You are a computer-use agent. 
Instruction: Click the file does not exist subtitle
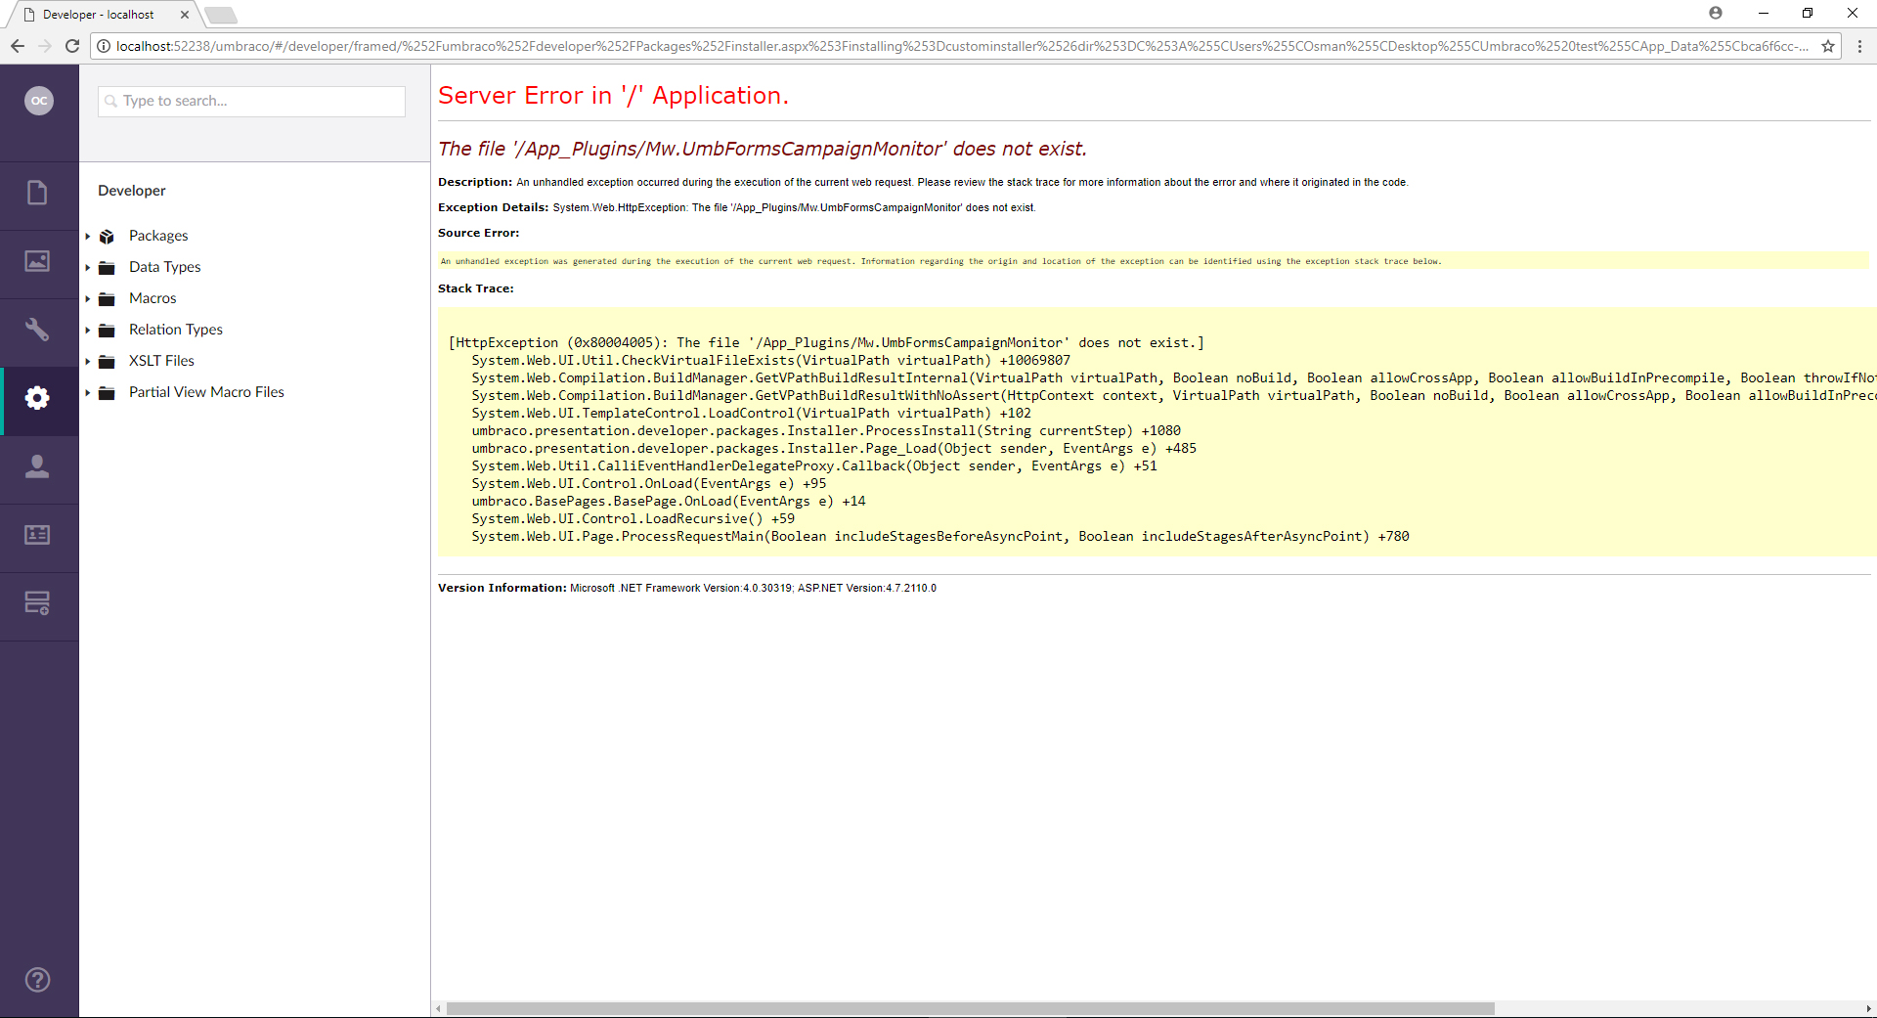click(763, 149)
